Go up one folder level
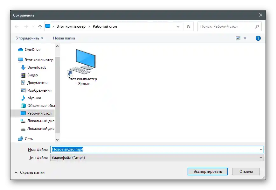Image resolution: width=276 pixels, height=190 pixels. 40,27
